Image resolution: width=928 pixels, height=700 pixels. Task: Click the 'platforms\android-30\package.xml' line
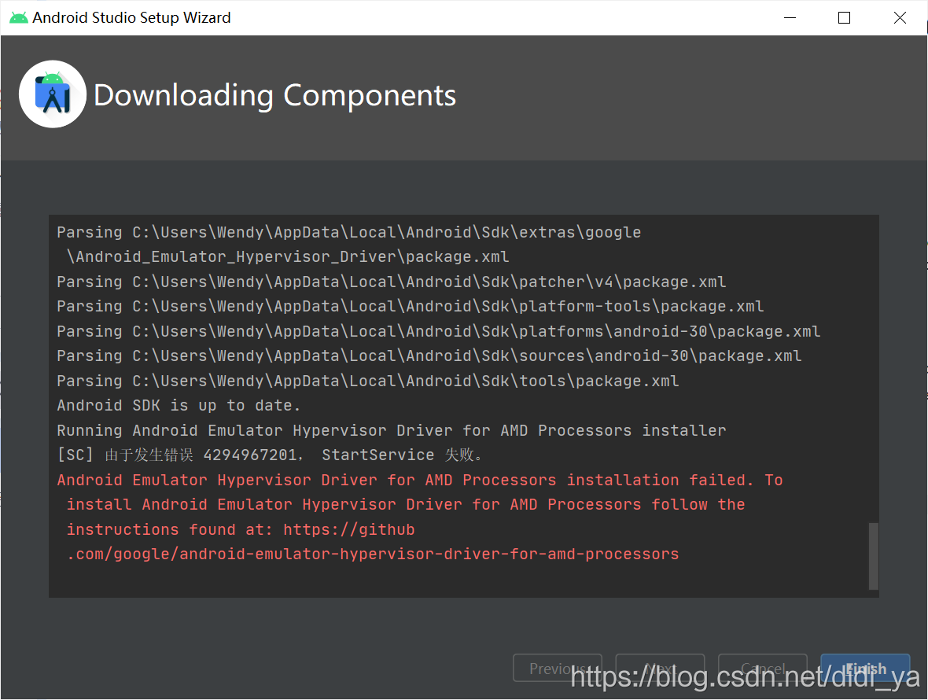click(439, 331)
